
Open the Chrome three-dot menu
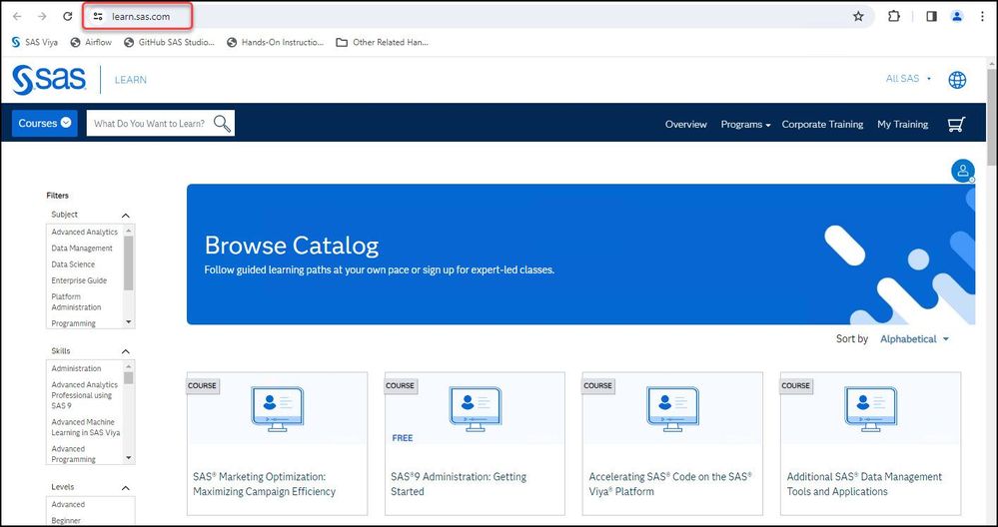tap(982, 17)
